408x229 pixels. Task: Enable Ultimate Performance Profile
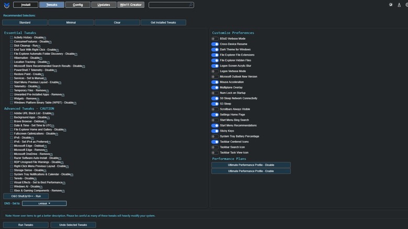click(x=251, y=171)
